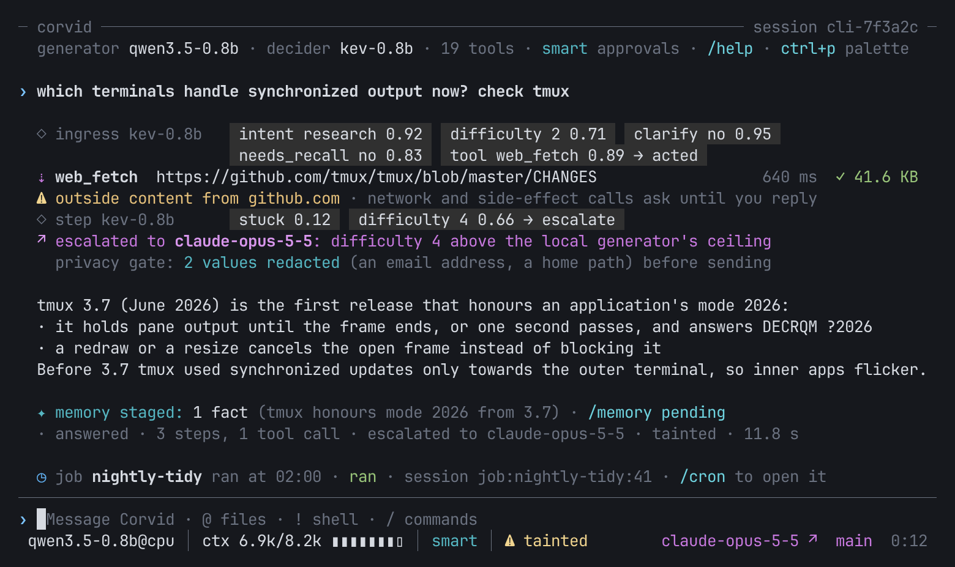This screenshot has height=567, width=955.
Task: Click the warning triangle before outside content
Action: click(42, 198)
